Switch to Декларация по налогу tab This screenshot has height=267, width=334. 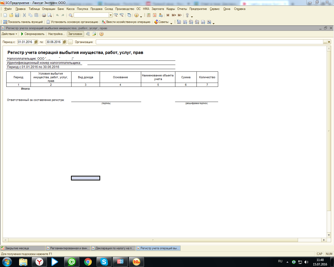[113, 248]
